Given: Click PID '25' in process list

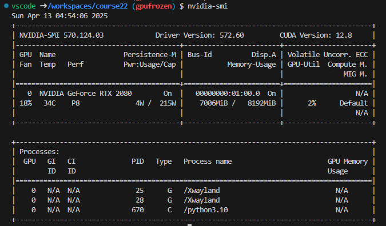Looking at the screenshot, I should pyautogui.click(x=140, y=191).
